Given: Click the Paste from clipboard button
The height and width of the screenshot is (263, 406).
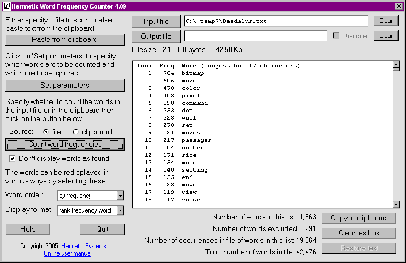Looking at the screenshot, I should pos(65,40).
